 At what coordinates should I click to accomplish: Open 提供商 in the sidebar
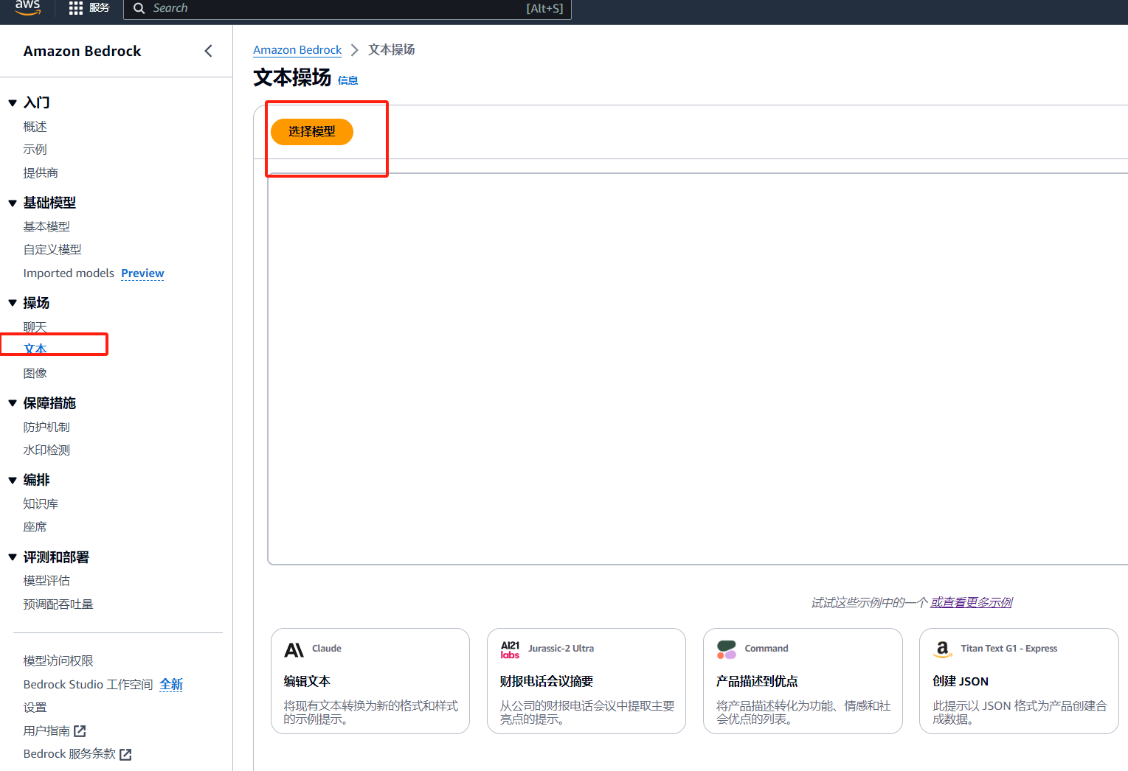click(41, 172)
